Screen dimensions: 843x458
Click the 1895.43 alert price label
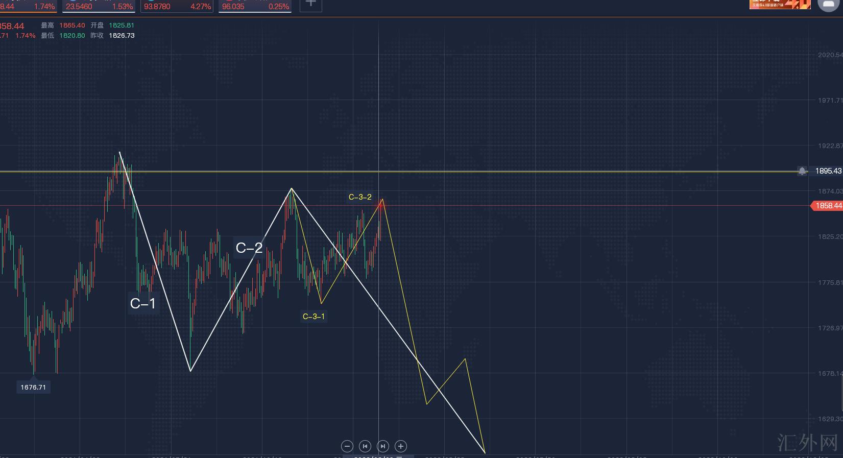coord(828,171)
